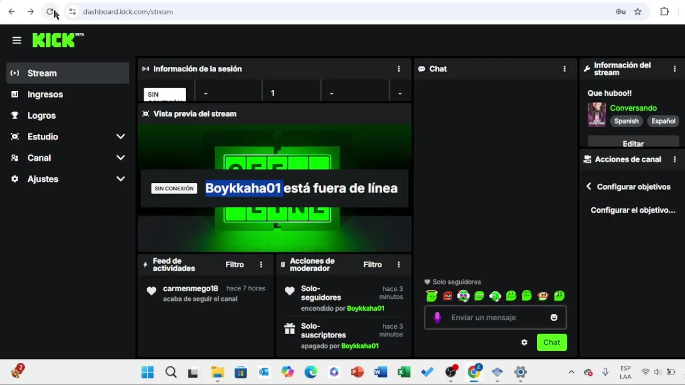Click Boykkaha01 in Solo-suscriptores moderator entry
685x385 pixels.
tap(360, 346)
